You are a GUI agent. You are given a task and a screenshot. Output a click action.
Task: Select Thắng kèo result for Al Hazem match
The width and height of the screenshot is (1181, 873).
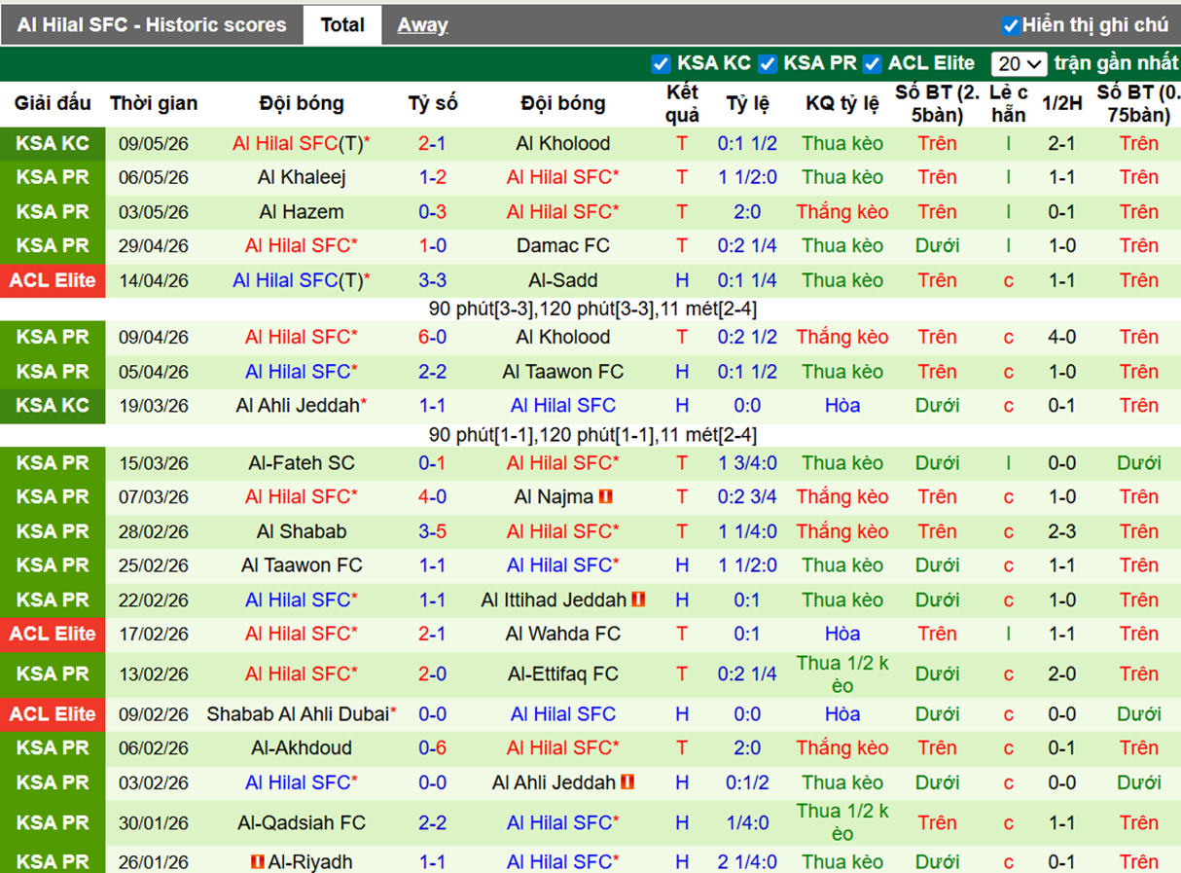842,211
